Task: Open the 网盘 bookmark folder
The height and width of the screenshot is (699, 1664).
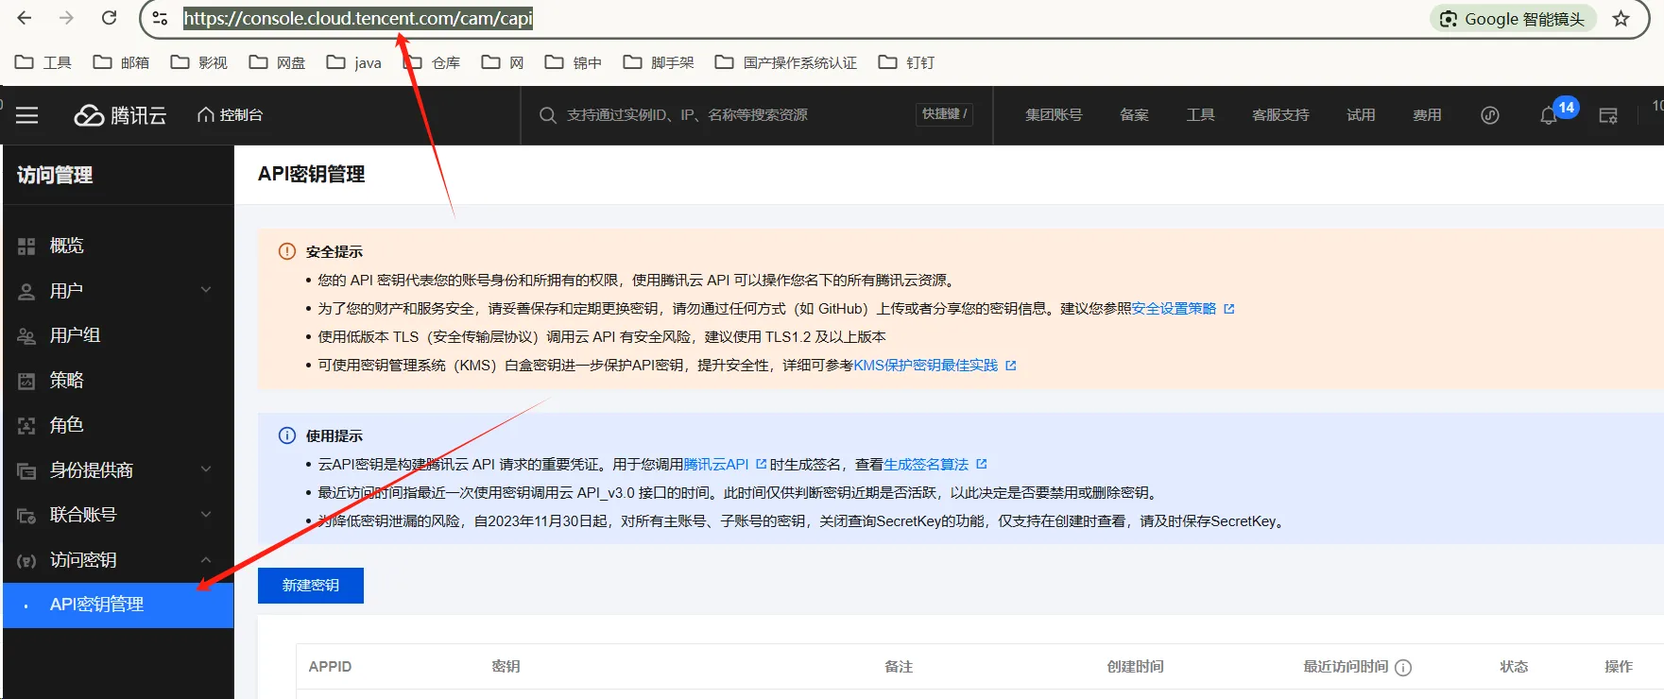Action: pyautogui.click(x=277, y=62)
